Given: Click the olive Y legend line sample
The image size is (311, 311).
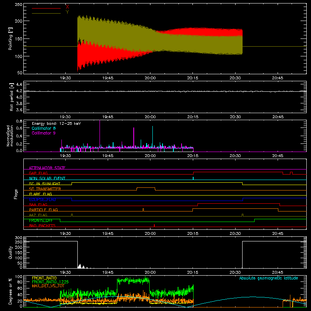Looking at the screenshot, I should click(x=46, y=14).
